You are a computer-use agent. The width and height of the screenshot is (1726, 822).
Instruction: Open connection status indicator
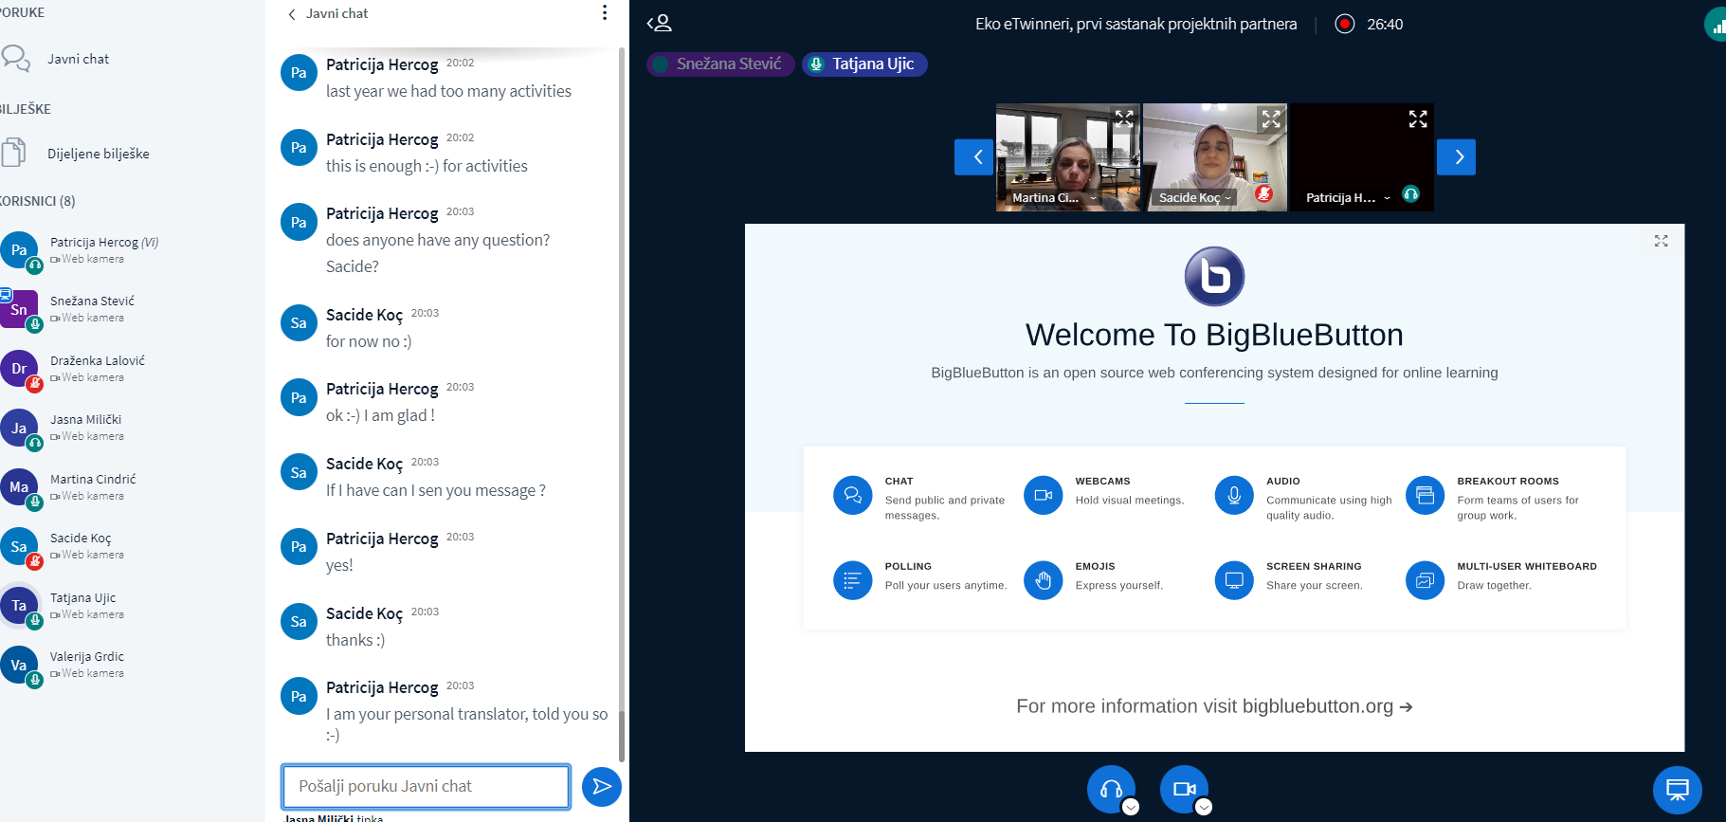point(1716,25)
